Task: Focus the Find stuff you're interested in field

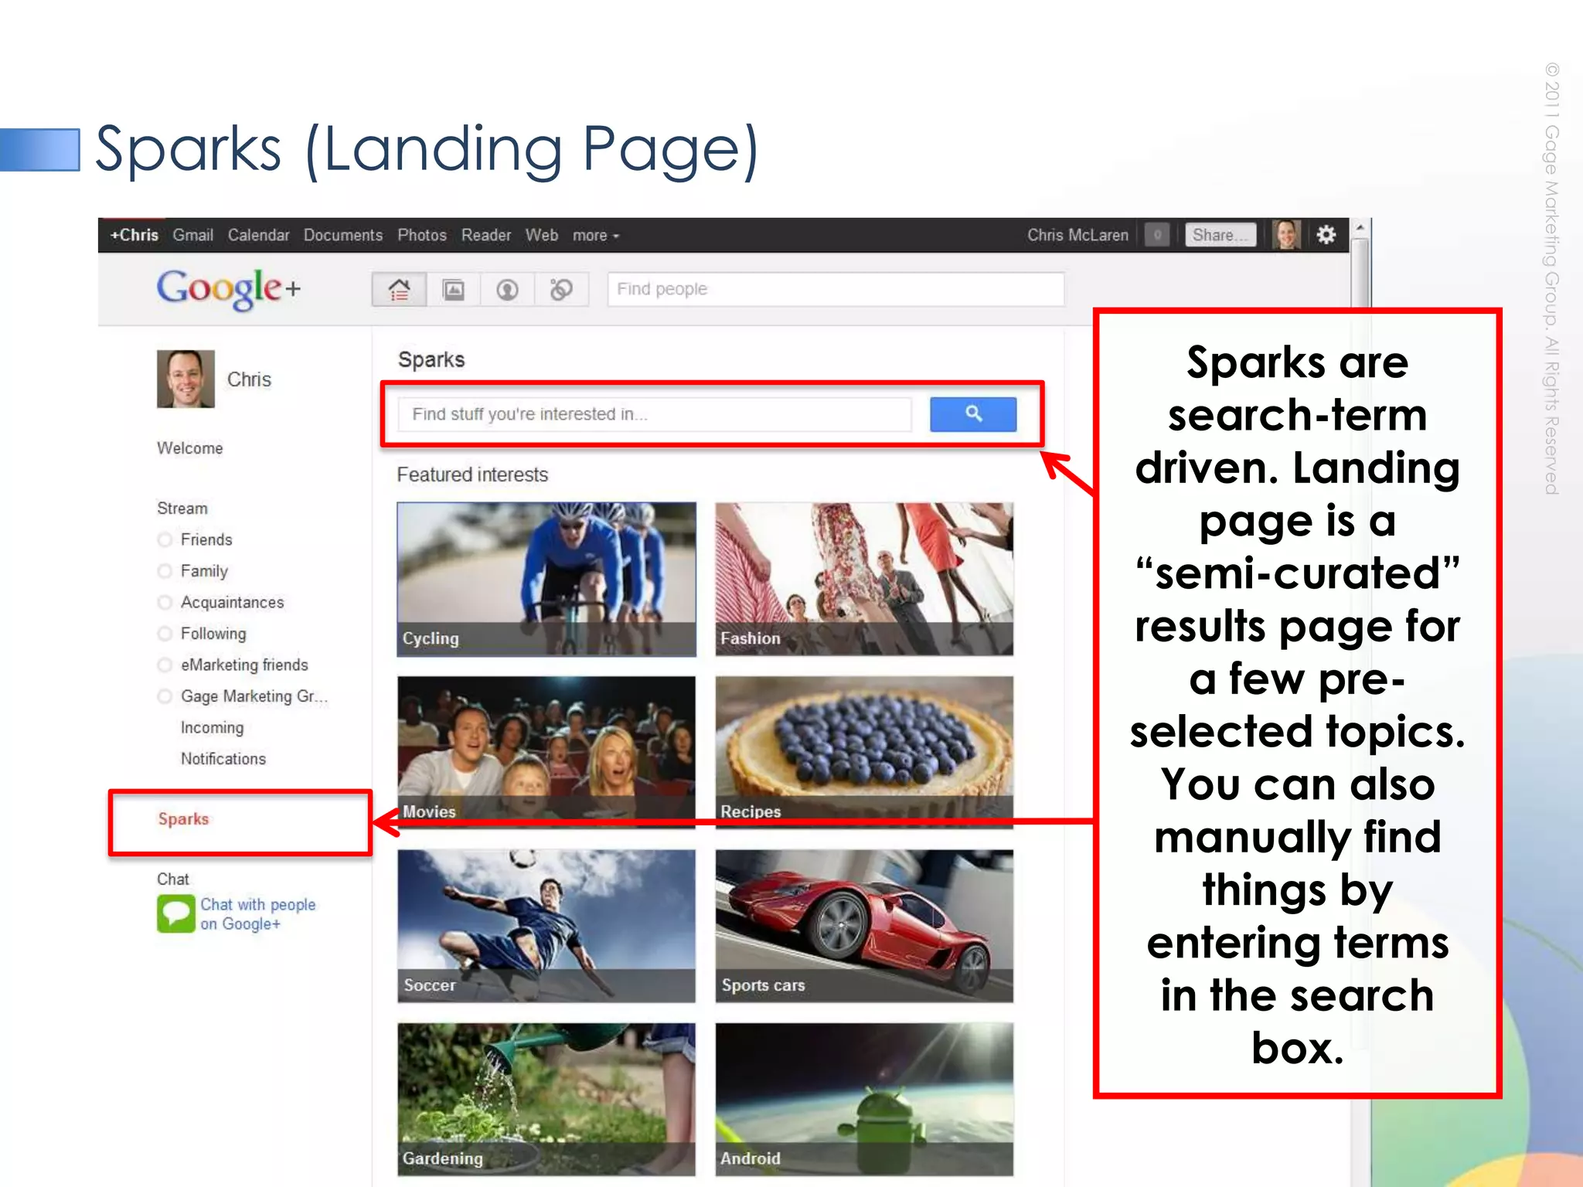Action: 655,414
